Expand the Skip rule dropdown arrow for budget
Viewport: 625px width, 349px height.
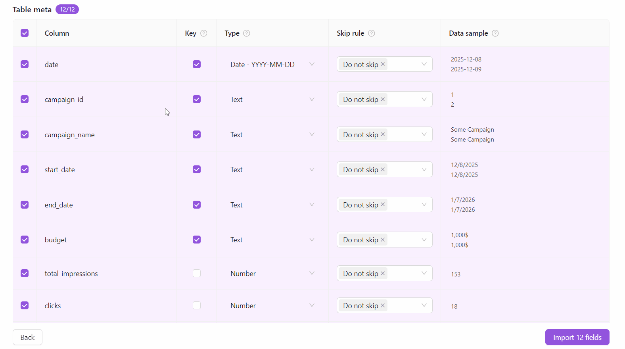[424, 240]
